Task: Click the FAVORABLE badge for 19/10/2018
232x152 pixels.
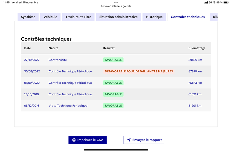Action: click(113, 94)
